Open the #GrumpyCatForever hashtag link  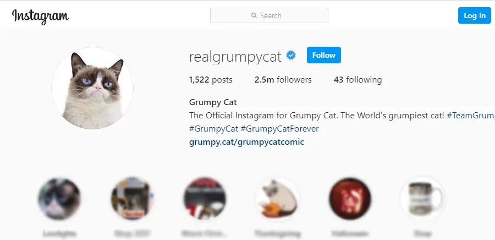coord(280,129)
